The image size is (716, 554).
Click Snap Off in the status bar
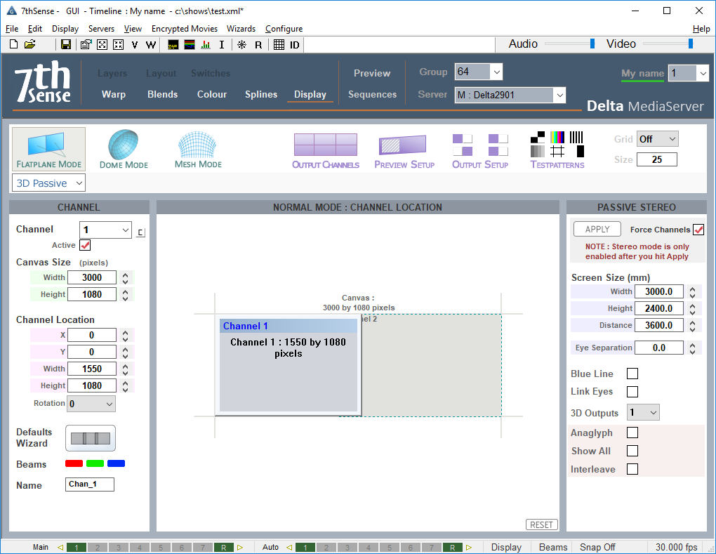coord(597,547)
